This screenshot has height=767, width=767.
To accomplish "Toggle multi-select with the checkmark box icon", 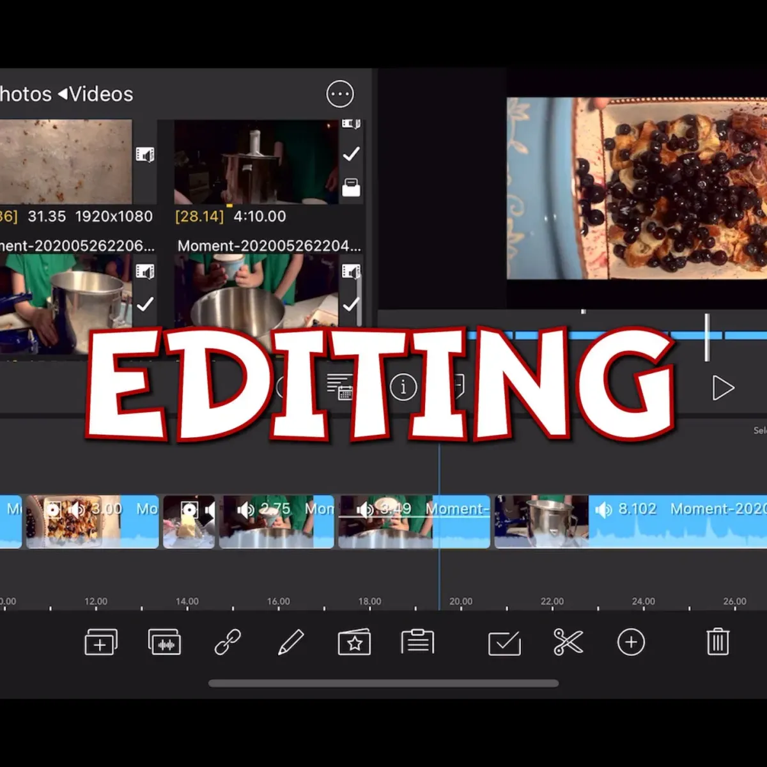I will click(x=504, y=643).
